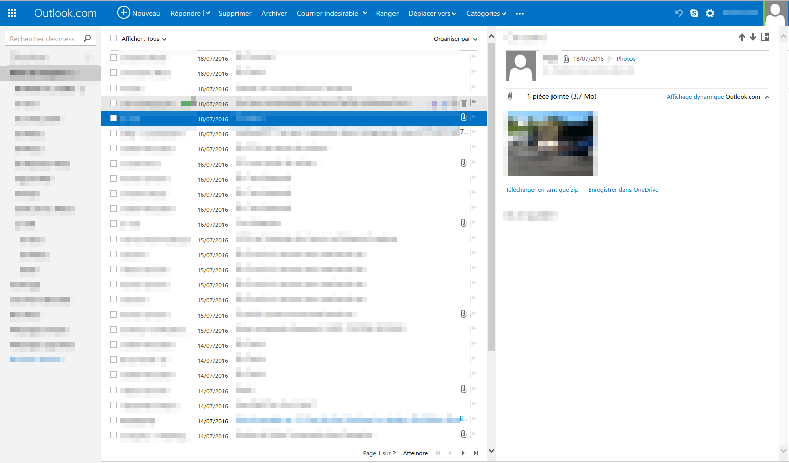Viewport: 789px width, 463px height.
Task: Open the message in a new window
Action: coord(765,37)
